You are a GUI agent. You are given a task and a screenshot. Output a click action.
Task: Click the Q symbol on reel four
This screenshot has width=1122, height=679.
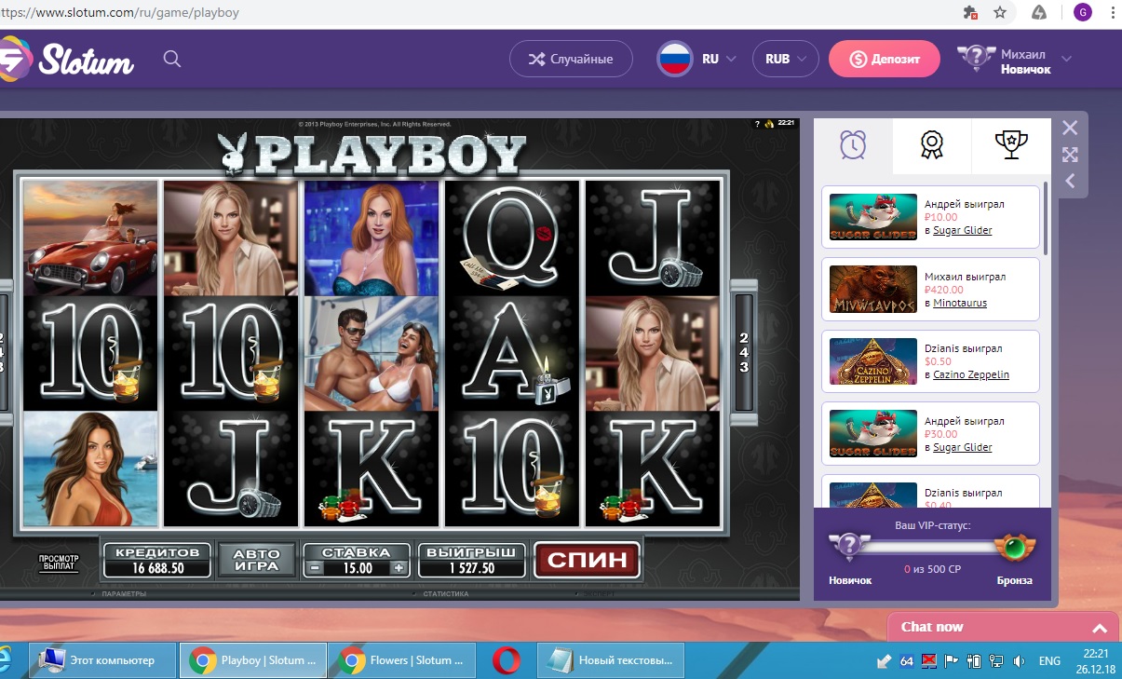pyautogui.click(x=512, y=238)
